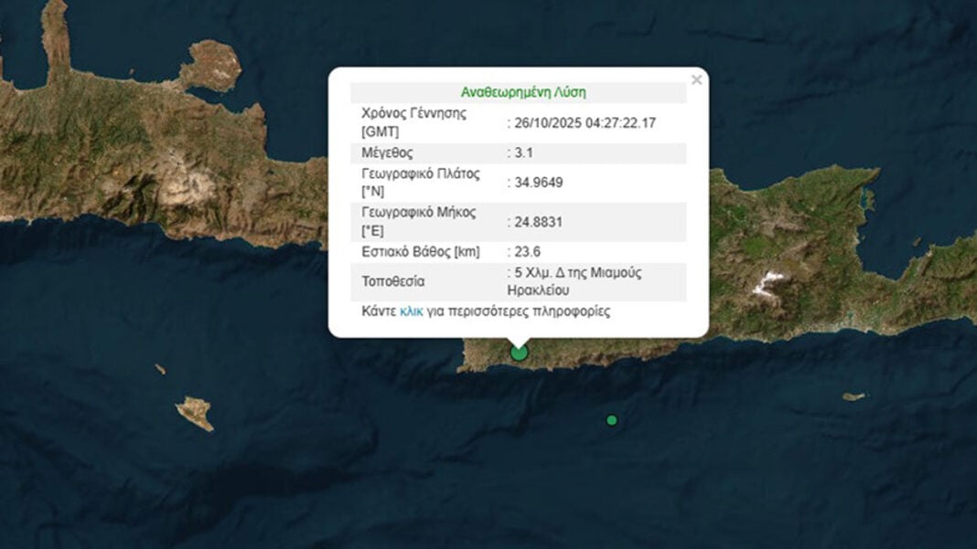Select the large green earthquake marker on Crete's coast
Viewport: 977px width, 549px height.
coord(520,352)
